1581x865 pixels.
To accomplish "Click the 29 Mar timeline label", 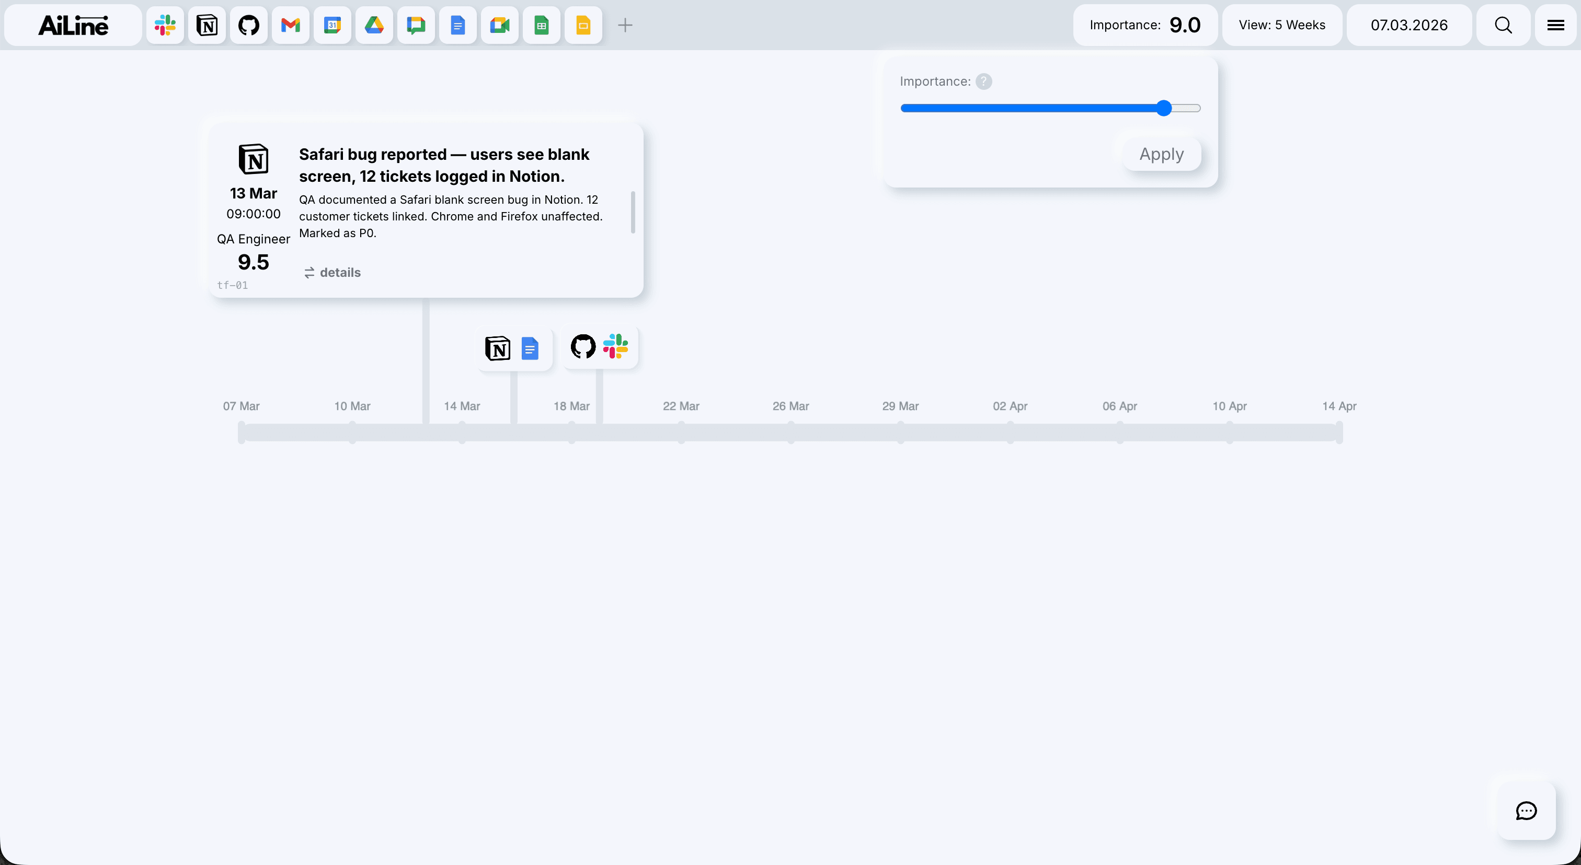I will click(900, 406).
